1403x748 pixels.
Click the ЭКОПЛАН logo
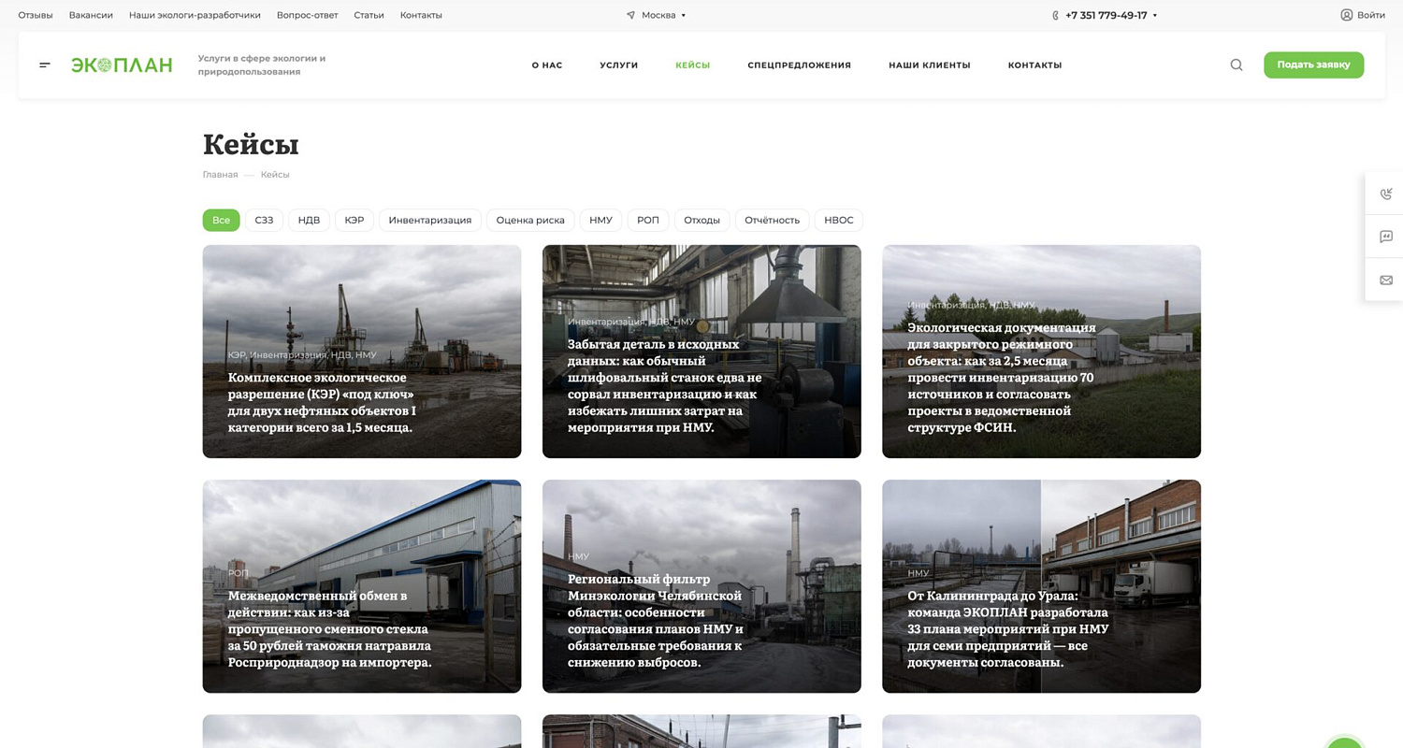122,65
